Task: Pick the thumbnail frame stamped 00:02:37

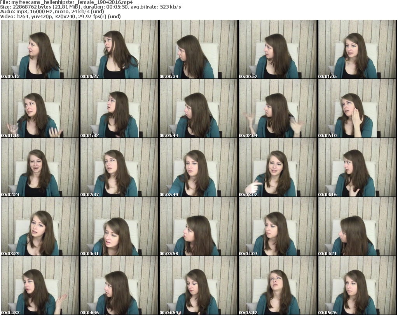Action: pos(119,167)
